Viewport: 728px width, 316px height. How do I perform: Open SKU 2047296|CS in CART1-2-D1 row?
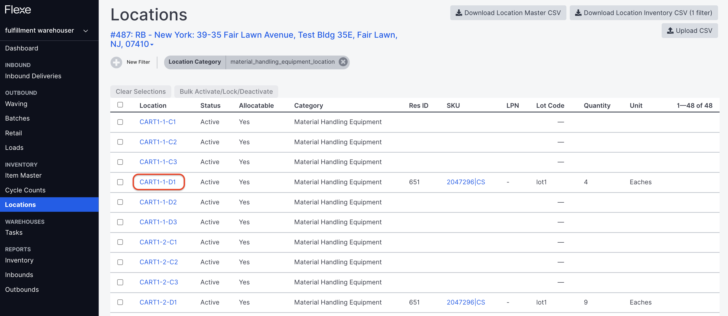coord(466,302)
